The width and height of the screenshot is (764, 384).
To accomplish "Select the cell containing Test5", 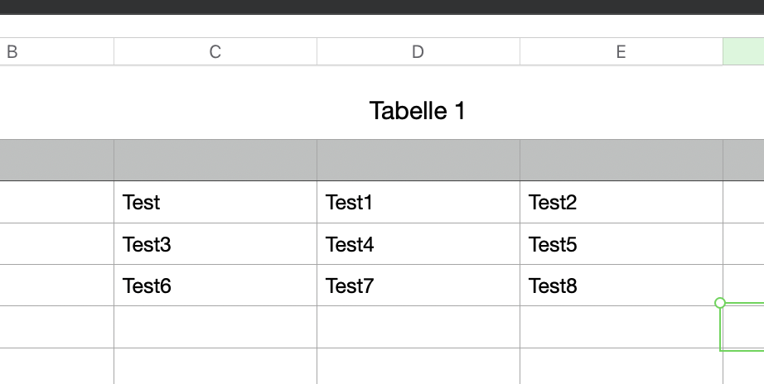I will coord(621,244).
